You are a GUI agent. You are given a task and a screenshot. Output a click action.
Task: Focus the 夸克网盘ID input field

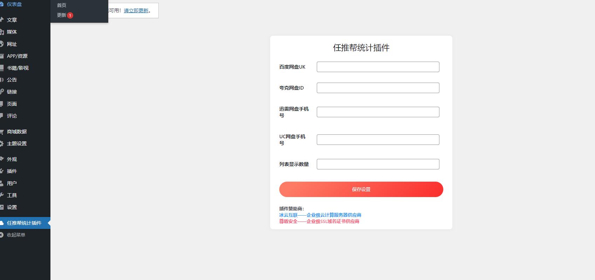[378, 88]
